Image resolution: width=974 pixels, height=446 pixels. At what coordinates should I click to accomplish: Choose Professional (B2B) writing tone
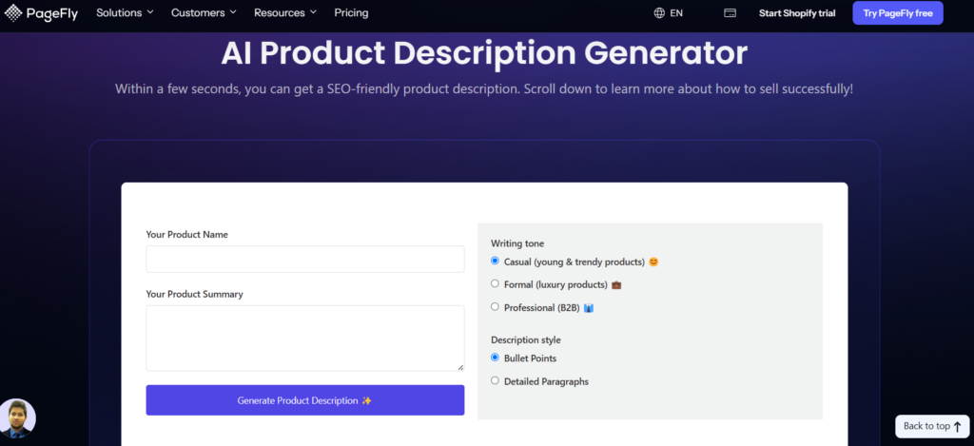tap(495, 307)
